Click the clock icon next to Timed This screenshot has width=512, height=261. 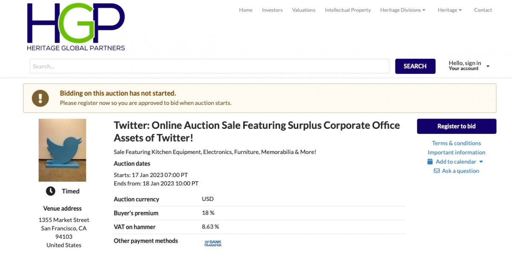pyautogui.click(x=50, y=191)
